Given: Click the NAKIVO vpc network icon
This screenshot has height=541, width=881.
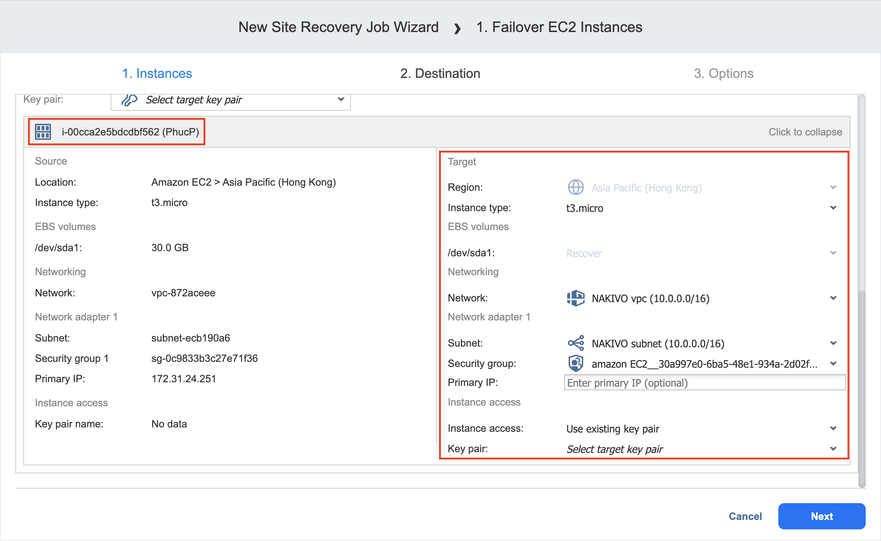Looking at the screenshot, I should 576,298.
